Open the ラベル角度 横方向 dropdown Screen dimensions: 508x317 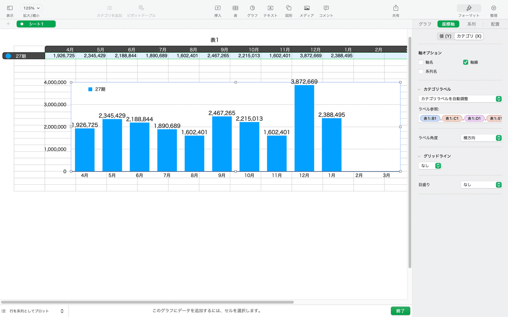[481, 138]
